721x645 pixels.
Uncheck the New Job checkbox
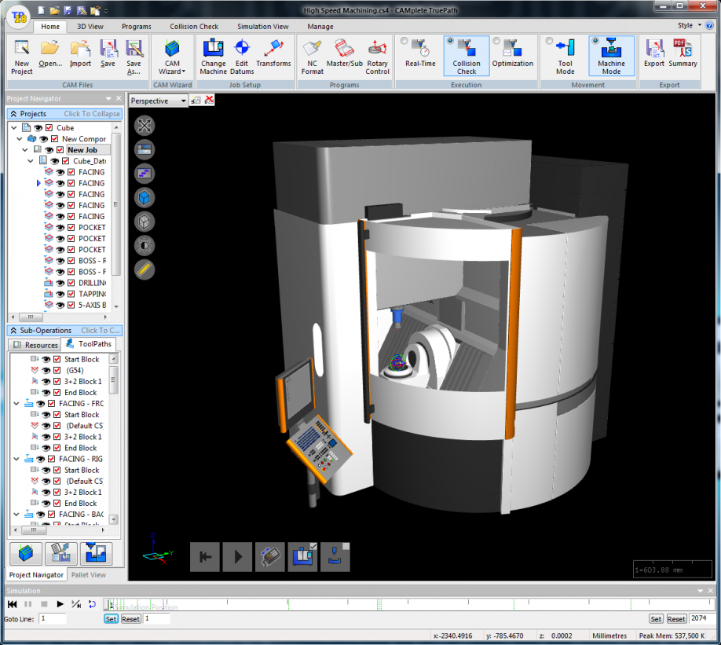(60, 149)
